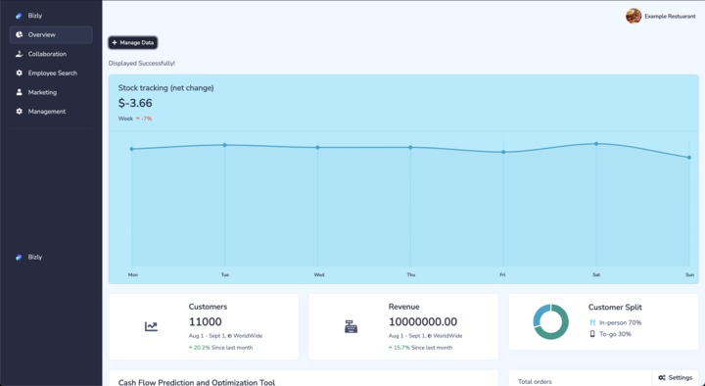Click the Customer Split donut chart

point(550,321)
